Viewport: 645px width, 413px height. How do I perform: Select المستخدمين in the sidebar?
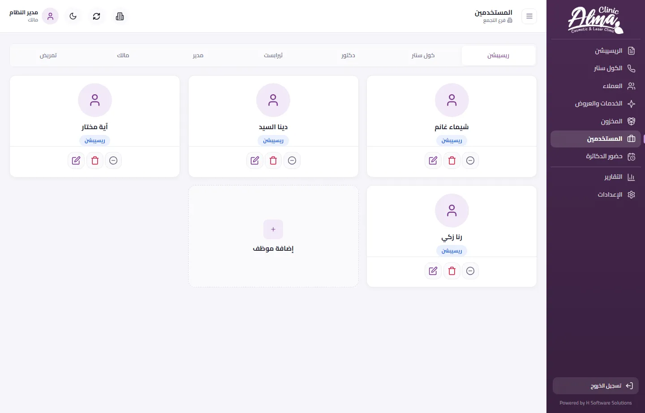click(x=596, y=139)
